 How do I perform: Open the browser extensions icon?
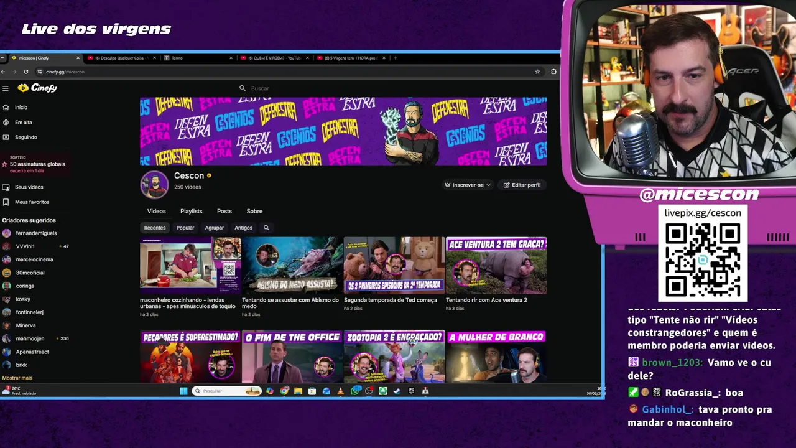[553, 72]
